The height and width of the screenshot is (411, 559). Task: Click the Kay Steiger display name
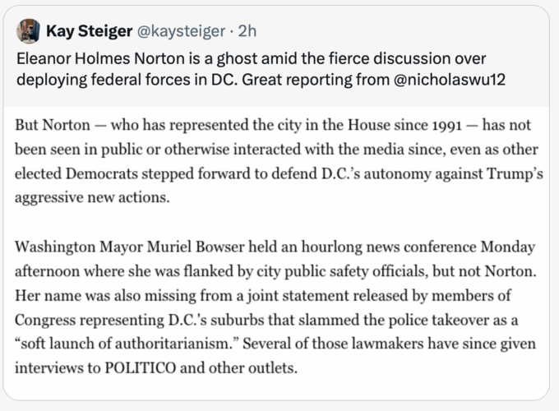point(89,31)
